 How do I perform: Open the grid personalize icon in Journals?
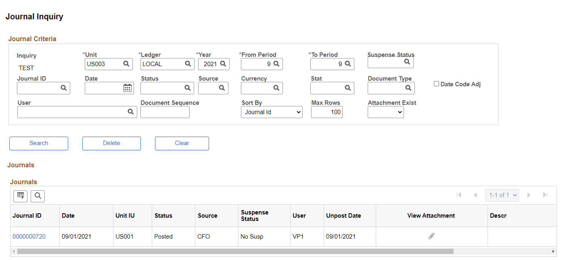[x=21, y=196]
